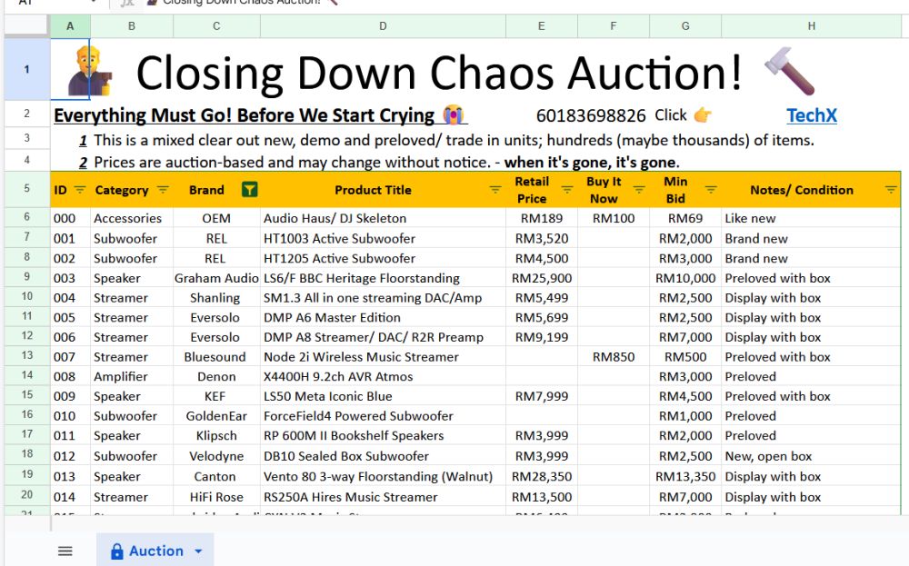Open the Min Bid filter icon
The width and height of the screenshot is (909, 566).
(710, 190)
